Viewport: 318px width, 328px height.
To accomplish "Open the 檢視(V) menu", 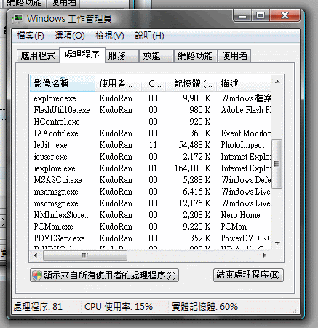I will [x=110, y=36].
